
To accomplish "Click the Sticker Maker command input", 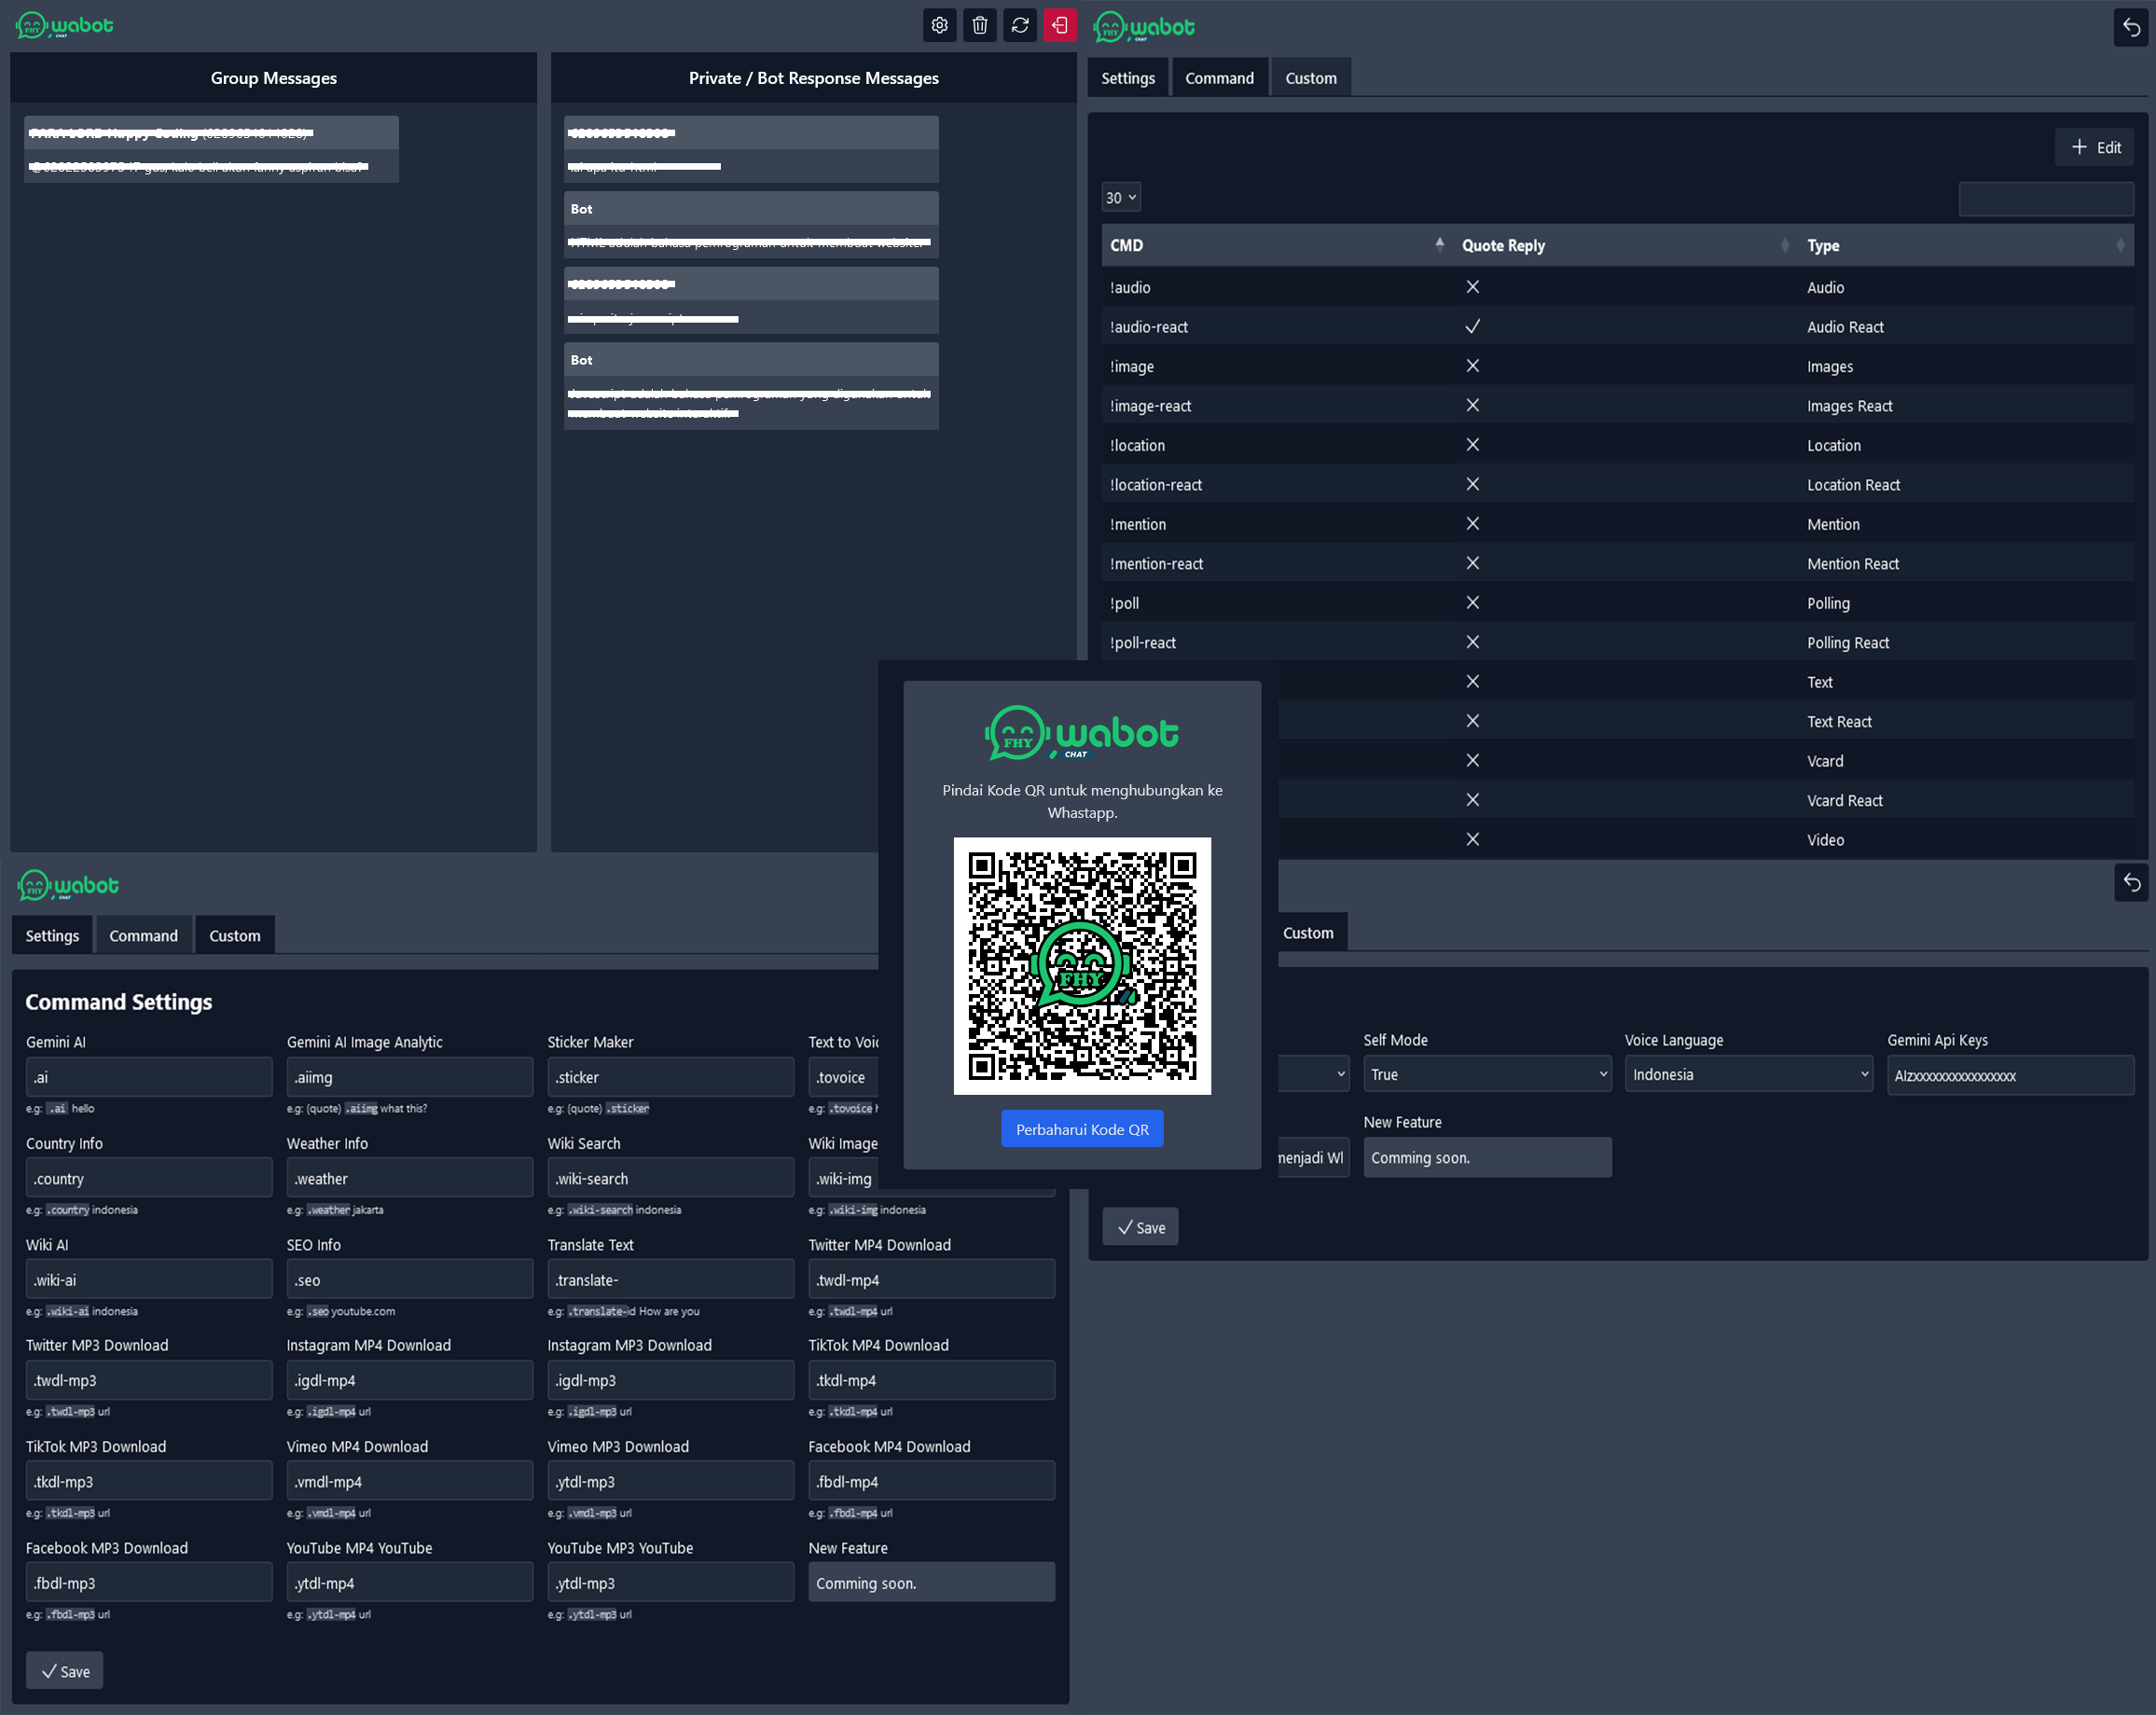I will pyautogui.click(x=670, y=1077).
